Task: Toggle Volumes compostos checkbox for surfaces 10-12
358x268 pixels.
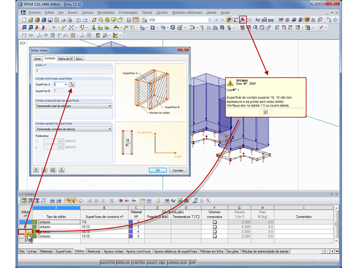Action: click(x=215, y=227)
